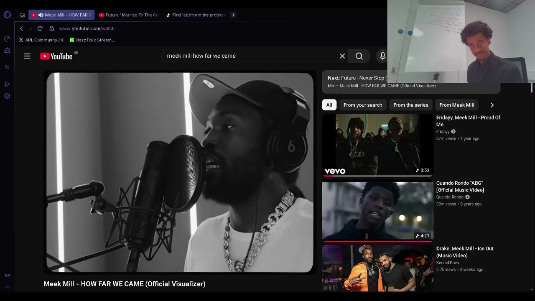The height and width of the screenshot is (301, 535).
Task: Select the All filter chip
Action: 329,105
